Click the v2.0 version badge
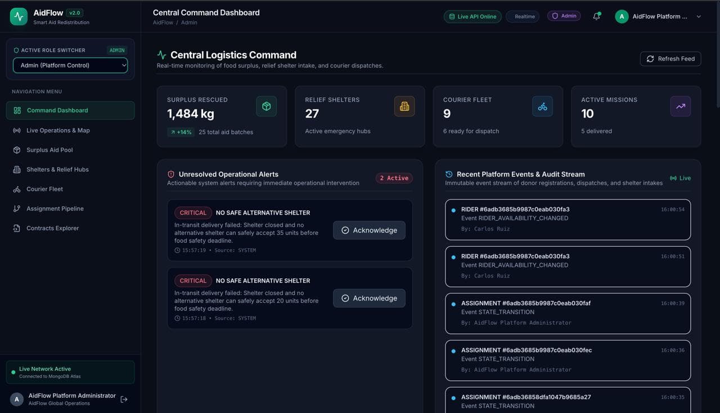 74,12
